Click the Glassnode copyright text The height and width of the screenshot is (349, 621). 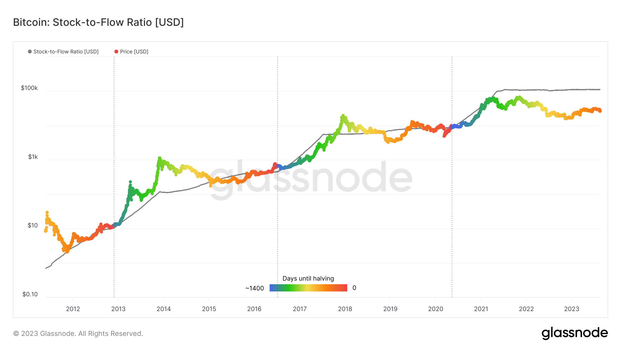78,333
